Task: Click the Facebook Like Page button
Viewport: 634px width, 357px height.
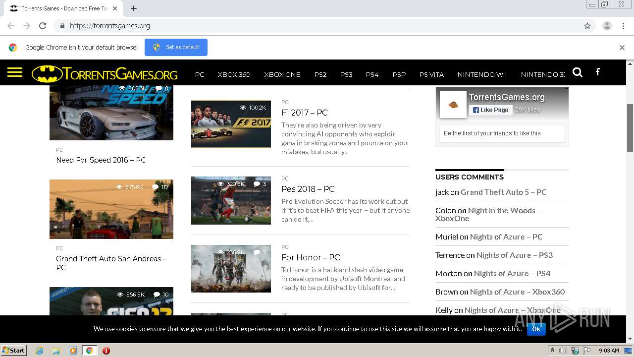Action: (490, 110)
